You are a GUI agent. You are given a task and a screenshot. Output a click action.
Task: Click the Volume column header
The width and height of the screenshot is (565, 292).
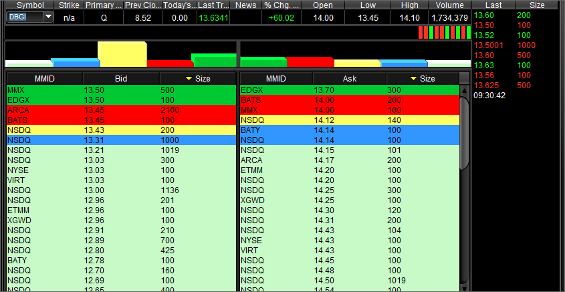point(449,5)
